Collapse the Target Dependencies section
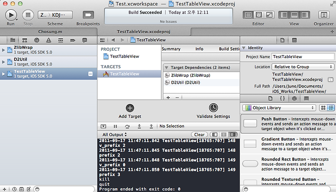Image resolution: width=336 pixels, height=192 pixels. [166, 67]
